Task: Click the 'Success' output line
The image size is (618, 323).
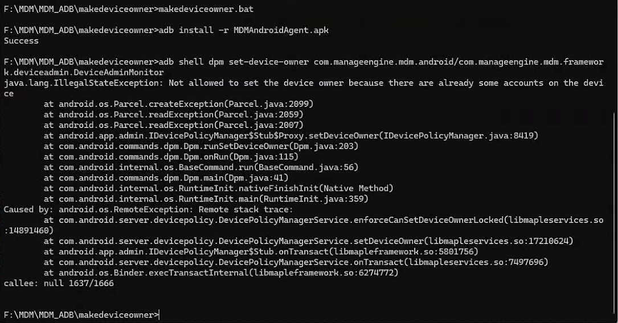Action: pos(21,41)
